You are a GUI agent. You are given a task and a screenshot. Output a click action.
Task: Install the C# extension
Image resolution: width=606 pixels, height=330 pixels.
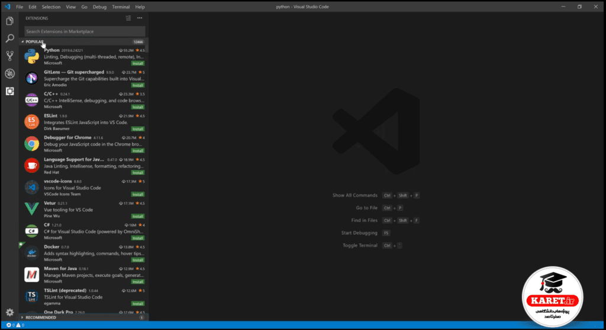point(137,238)
